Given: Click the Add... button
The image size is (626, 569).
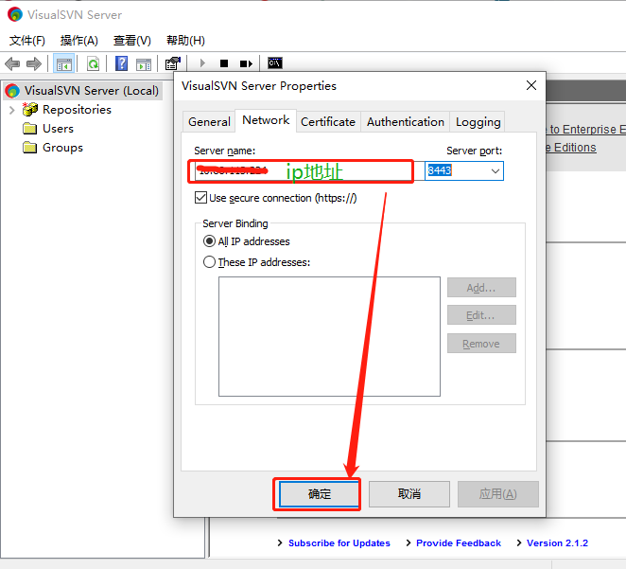Looking at the screenshot, I should point(481,287).
